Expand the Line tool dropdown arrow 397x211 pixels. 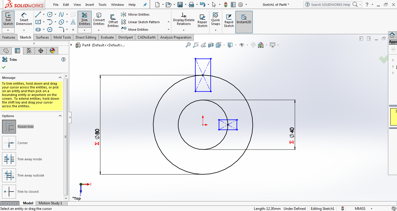pos(44,14)
